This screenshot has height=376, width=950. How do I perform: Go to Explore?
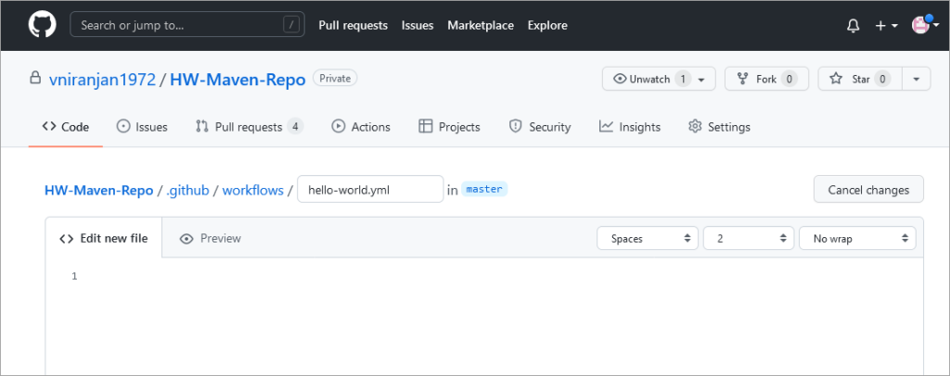547,25
